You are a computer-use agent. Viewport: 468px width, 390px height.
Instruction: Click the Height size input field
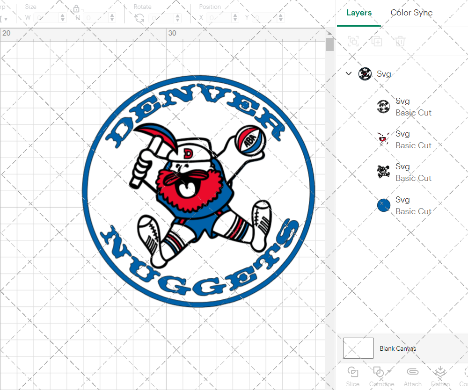click(96, 18)
